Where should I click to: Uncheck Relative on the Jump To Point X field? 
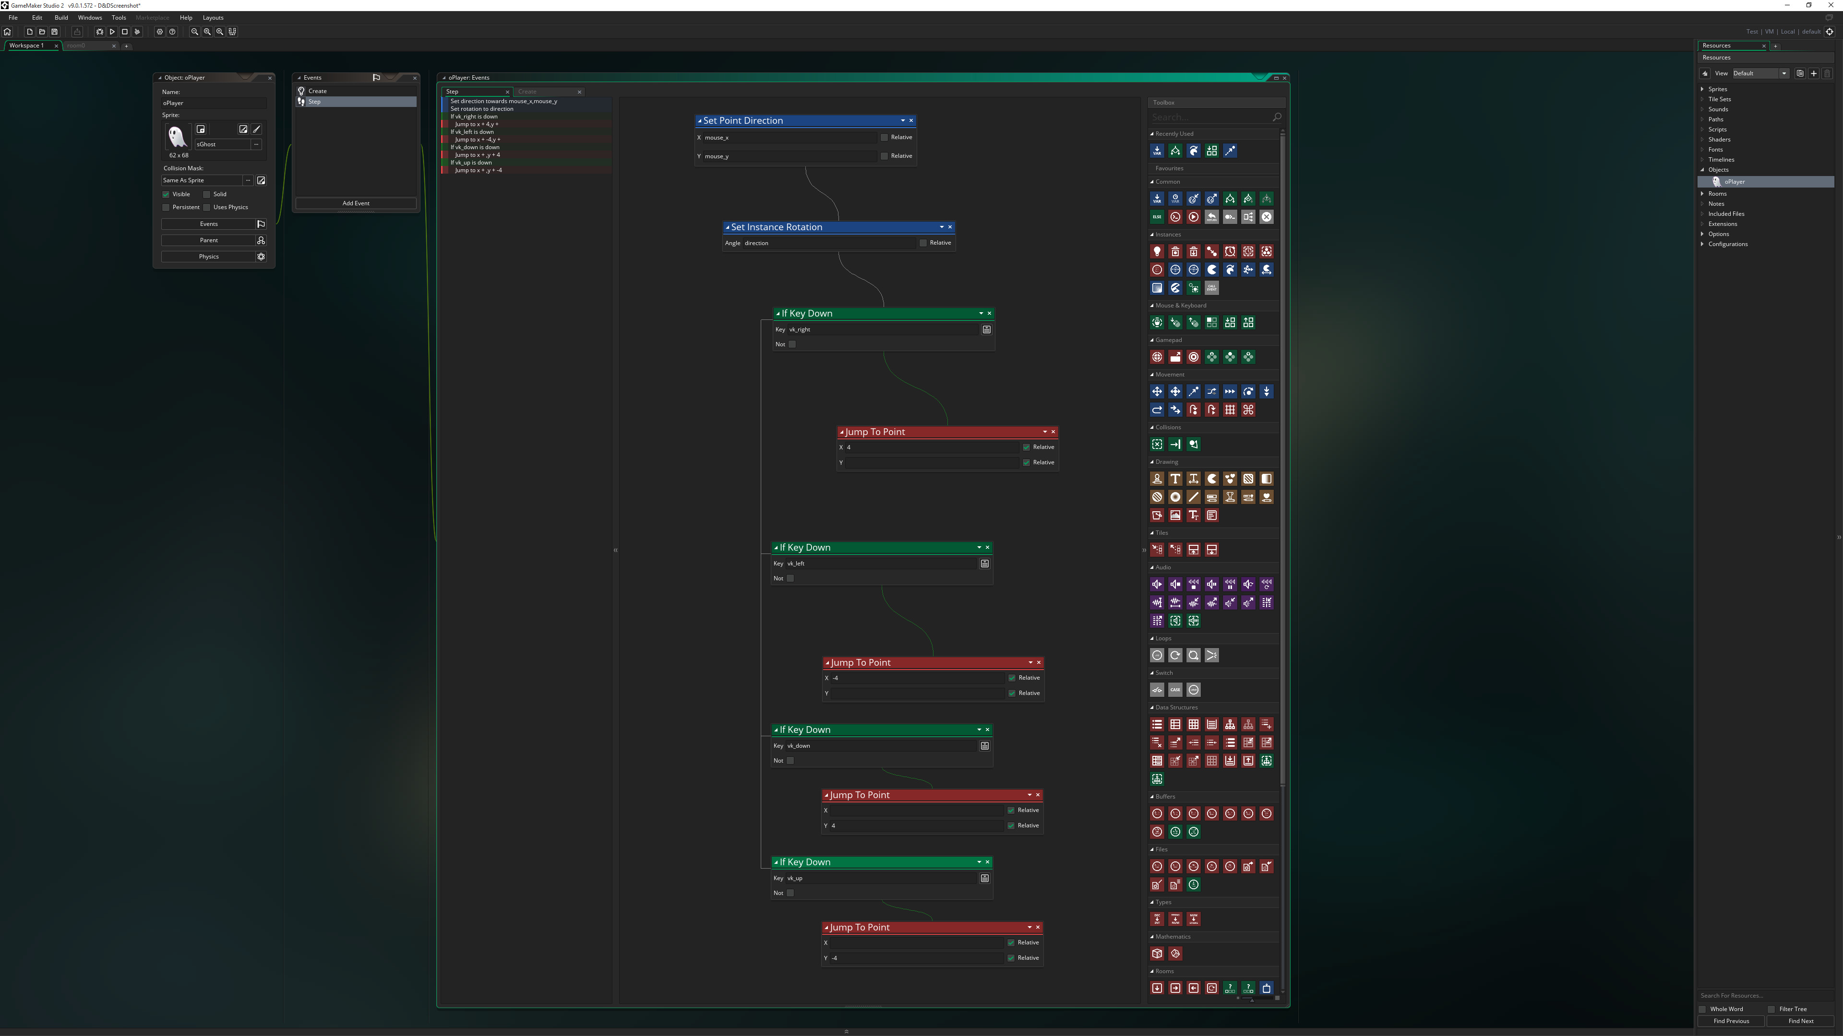[x=1028, y=447]
